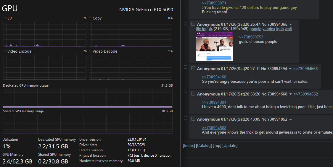Search image with the yandex link

pos(269,29)
